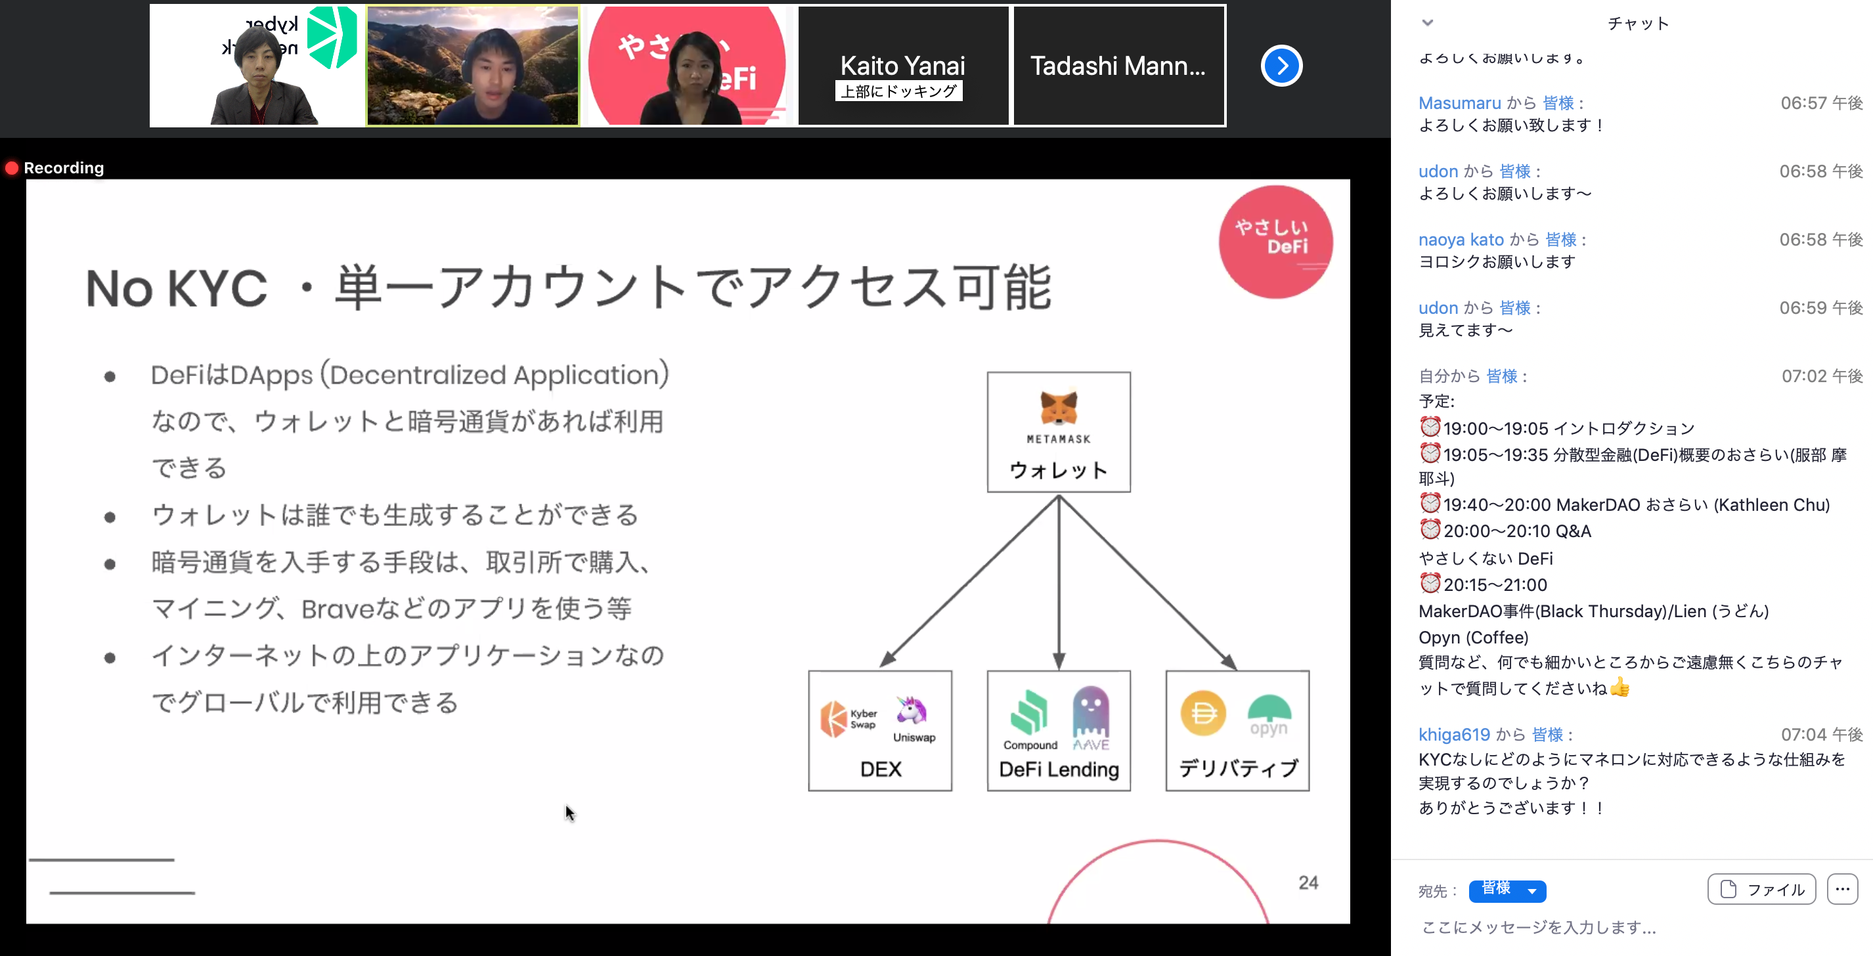Select the やさしいDeFi background participant tile
The width and height of the screenshot is (1873, 956).
pyautogui.click(x=687, y=66)
